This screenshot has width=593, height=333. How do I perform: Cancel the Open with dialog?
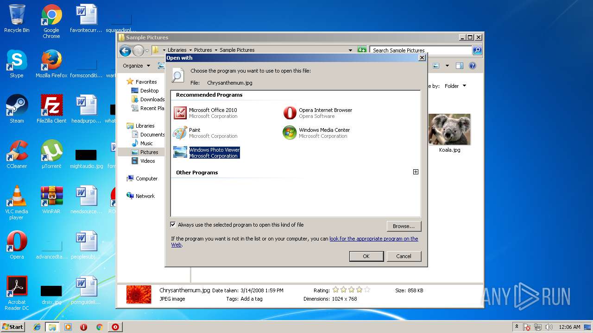404,256
